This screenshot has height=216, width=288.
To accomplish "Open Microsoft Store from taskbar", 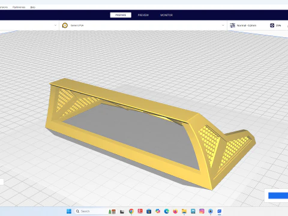I will coord(149,211).
